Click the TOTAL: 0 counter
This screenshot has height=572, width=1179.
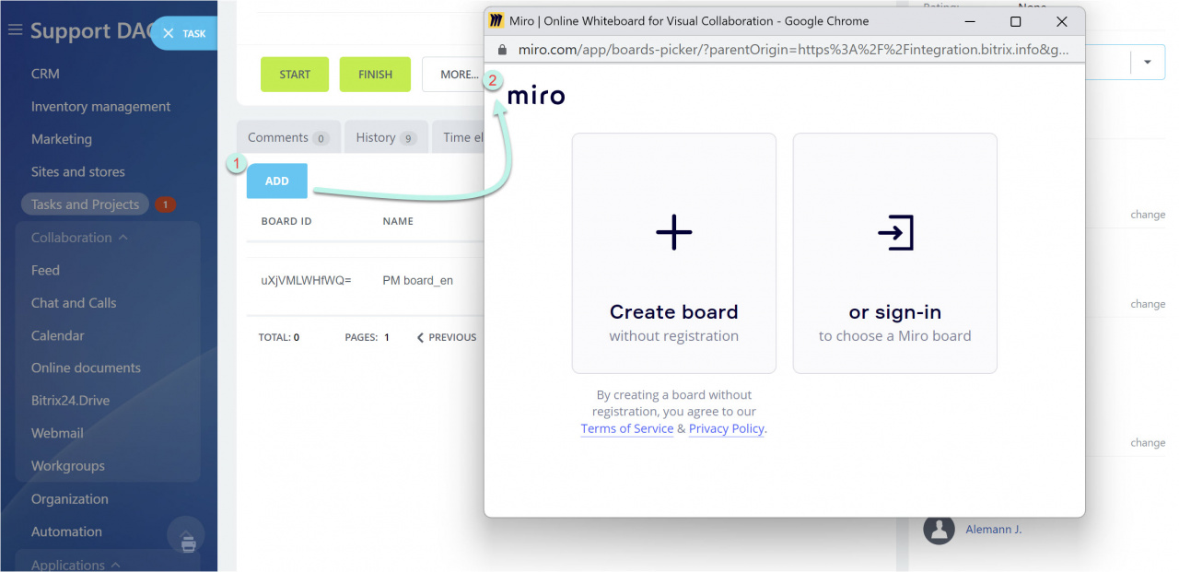pyautogui.click(x=279, y=338)
